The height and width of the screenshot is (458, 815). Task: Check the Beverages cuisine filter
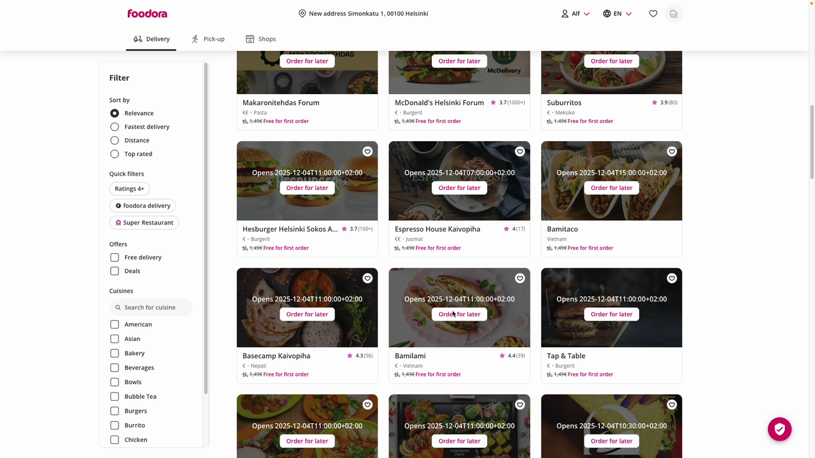pos(115,368)
